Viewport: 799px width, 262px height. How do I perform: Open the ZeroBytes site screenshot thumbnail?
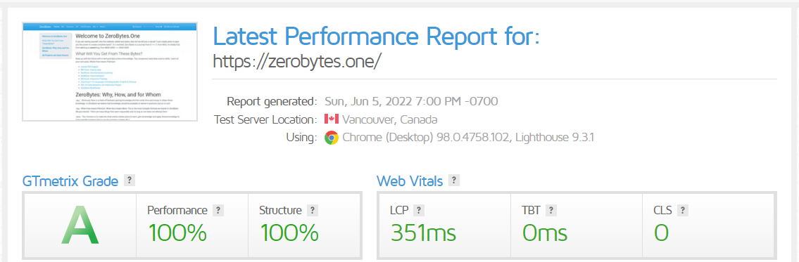click(110, 71)
